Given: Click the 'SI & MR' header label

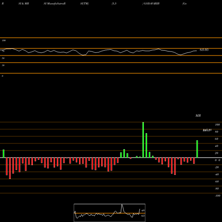Looking at the screenshot, I should pos(24,4).
